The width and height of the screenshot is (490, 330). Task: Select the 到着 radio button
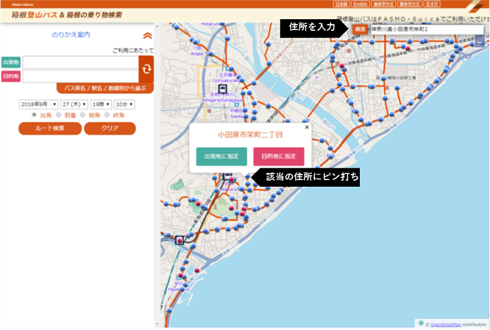click(59, 115)
